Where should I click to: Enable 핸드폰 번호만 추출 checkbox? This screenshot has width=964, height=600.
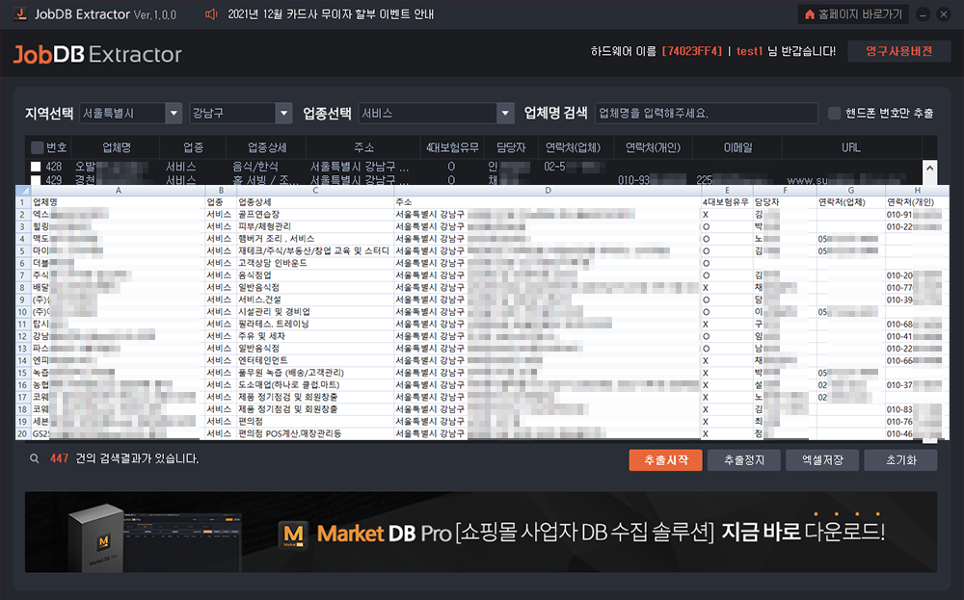click(x=834, y=113)
